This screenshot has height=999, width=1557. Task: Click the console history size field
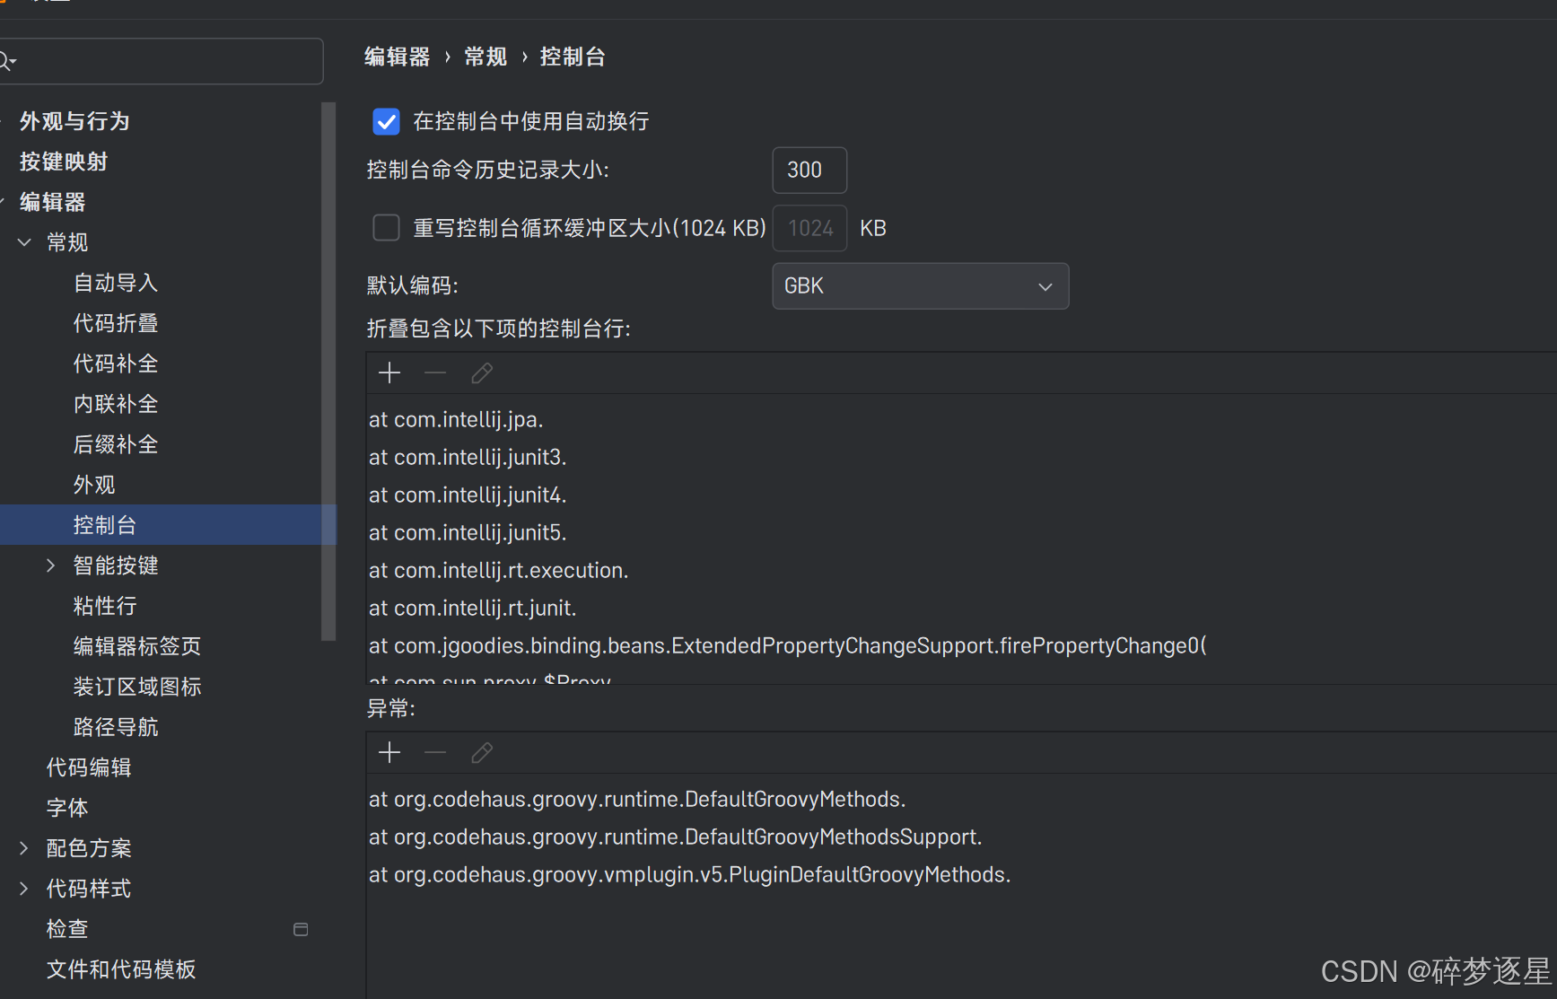[809, 170]
